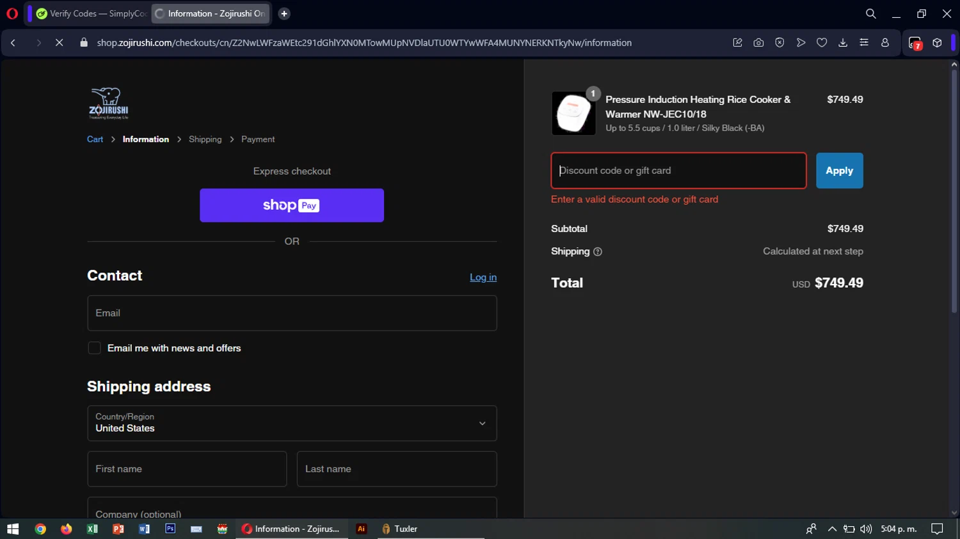Click the volume speaker tray icon
960x539 pixels.
click(x=866, y=529)
